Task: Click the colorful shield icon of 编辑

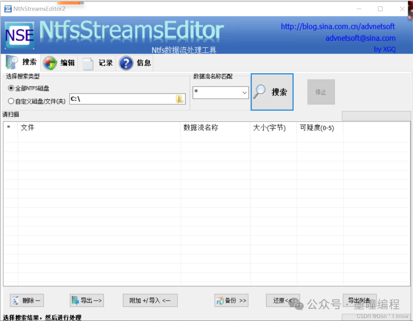Action: pos(50,63)
